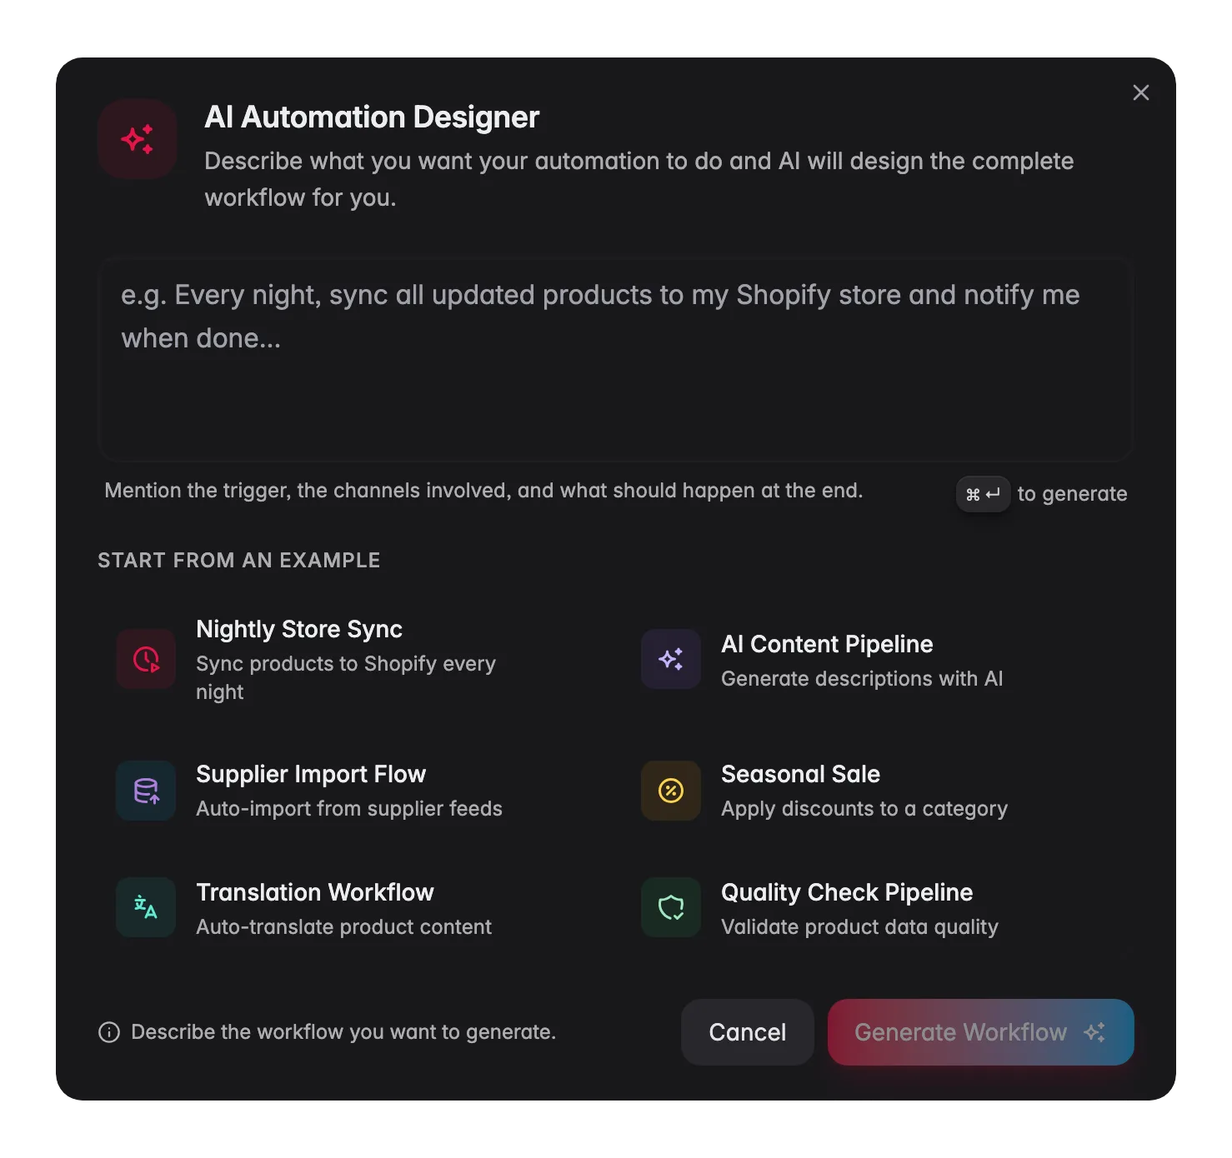Click the 'Auto-import from supplier feeds' text
Viewport: 1232px width, 1158px height.
tap(349, 809)
